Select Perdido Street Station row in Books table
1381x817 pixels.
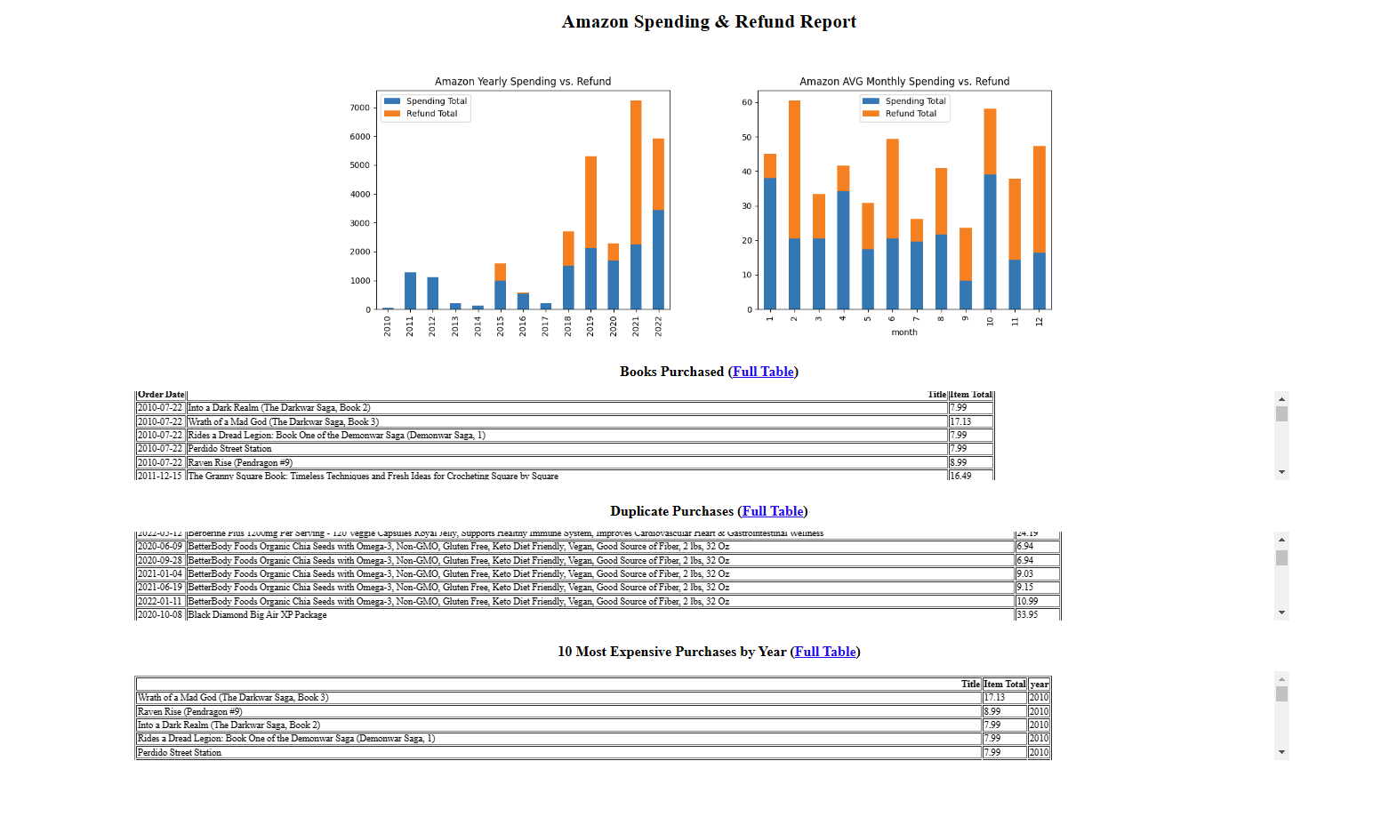pyautogui.click(x=565, y=449)
